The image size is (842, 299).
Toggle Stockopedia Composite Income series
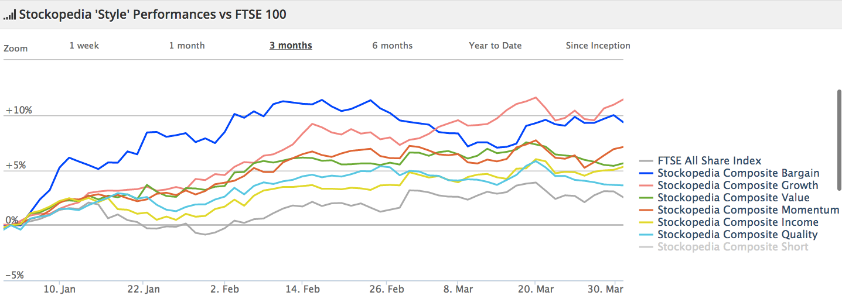tap(738, 222)
